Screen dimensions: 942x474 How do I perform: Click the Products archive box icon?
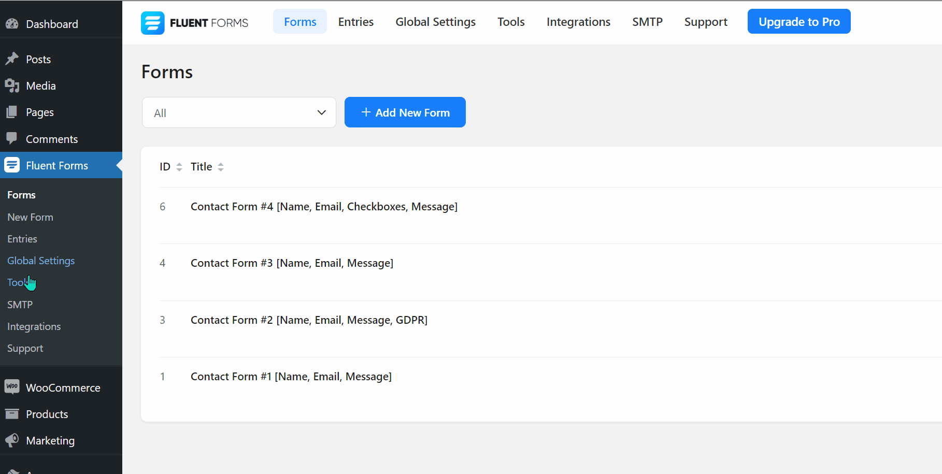12,414
